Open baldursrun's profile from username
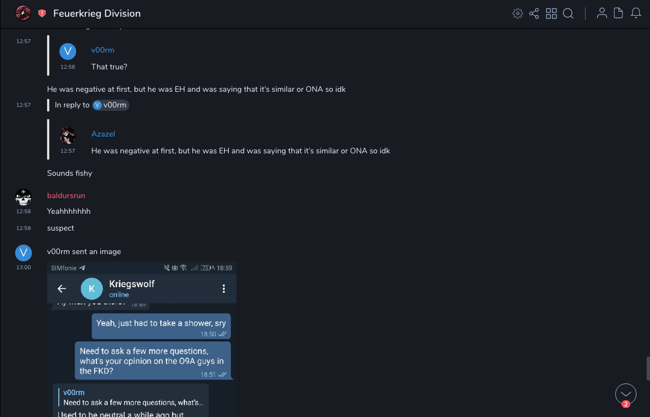This screenshot has width=650, height=417. tap(66, 195)
